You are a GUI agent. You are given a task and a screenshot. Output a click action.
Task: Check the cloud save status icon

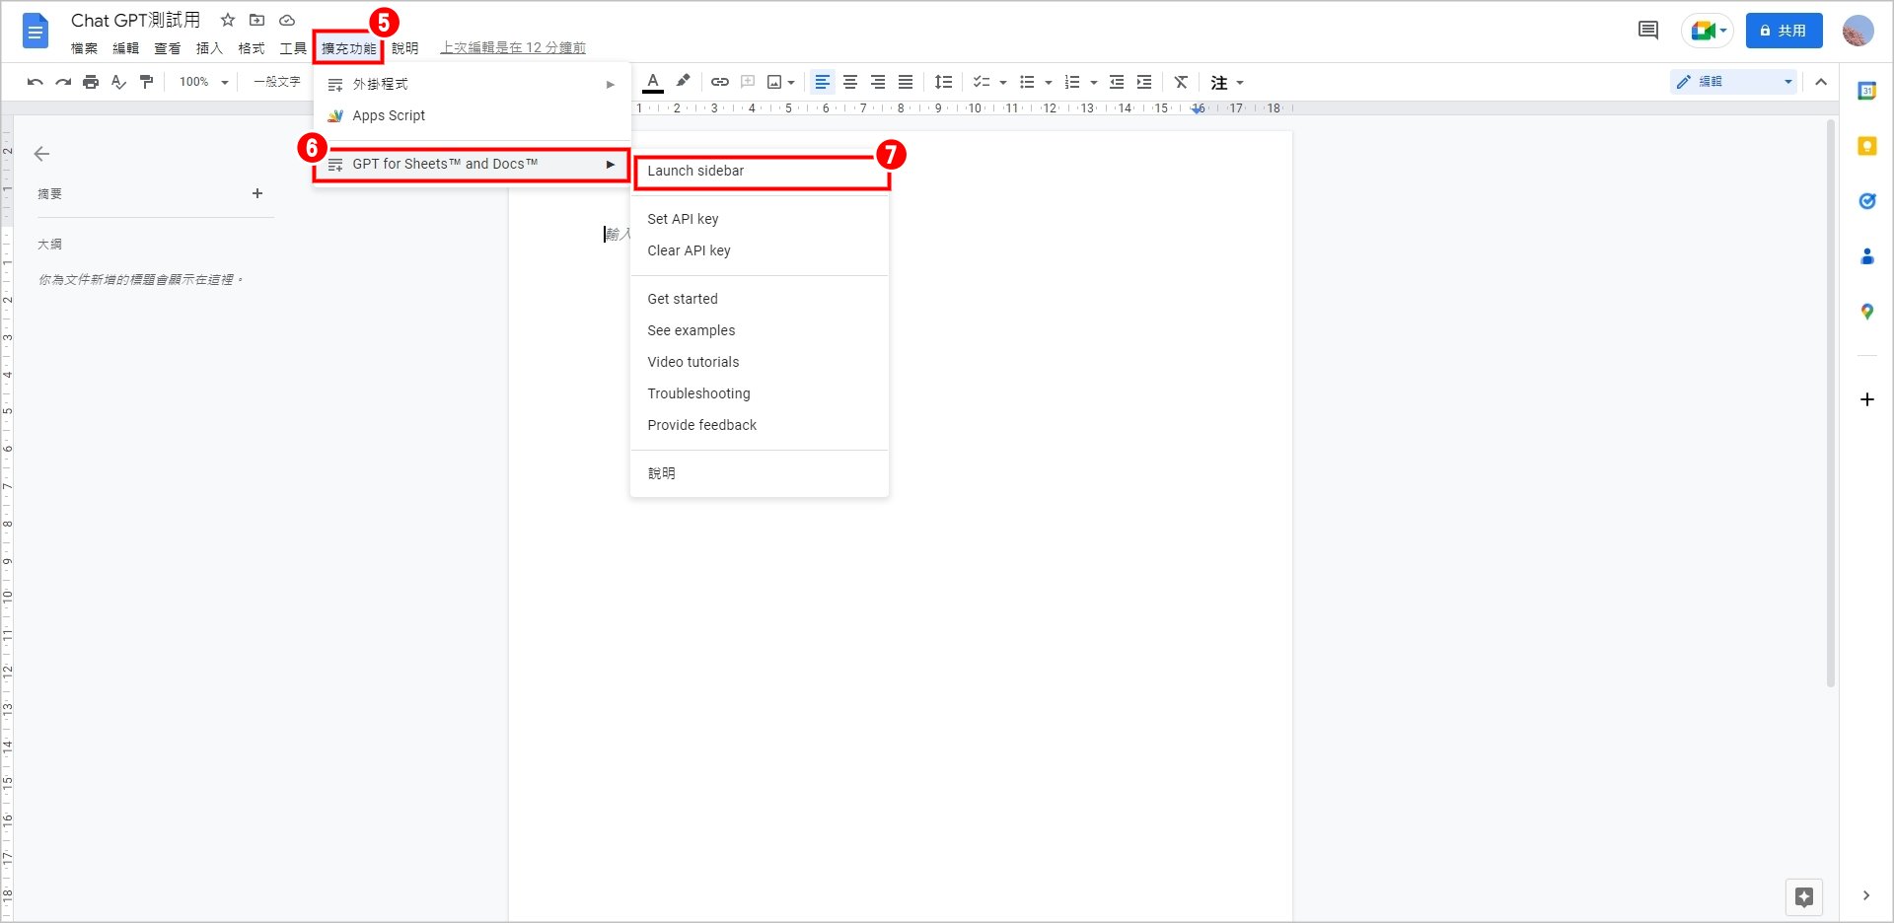[x=287, y=20]
